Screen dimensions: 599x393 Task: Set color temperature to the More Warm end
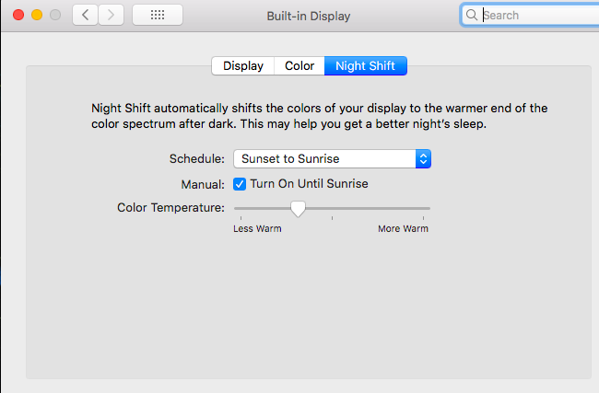coord(428,209)
